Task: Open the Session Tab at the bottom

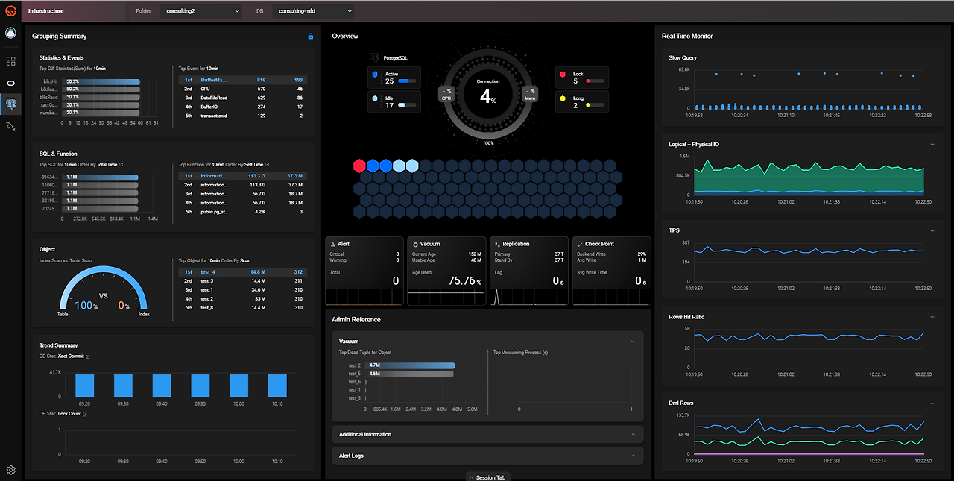Action: point(487,477)
